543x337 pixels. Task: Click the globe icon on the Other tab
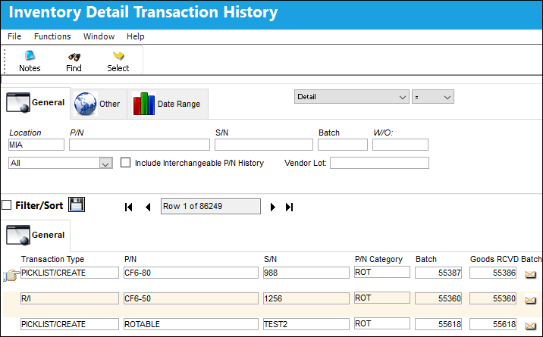[85, 104]
